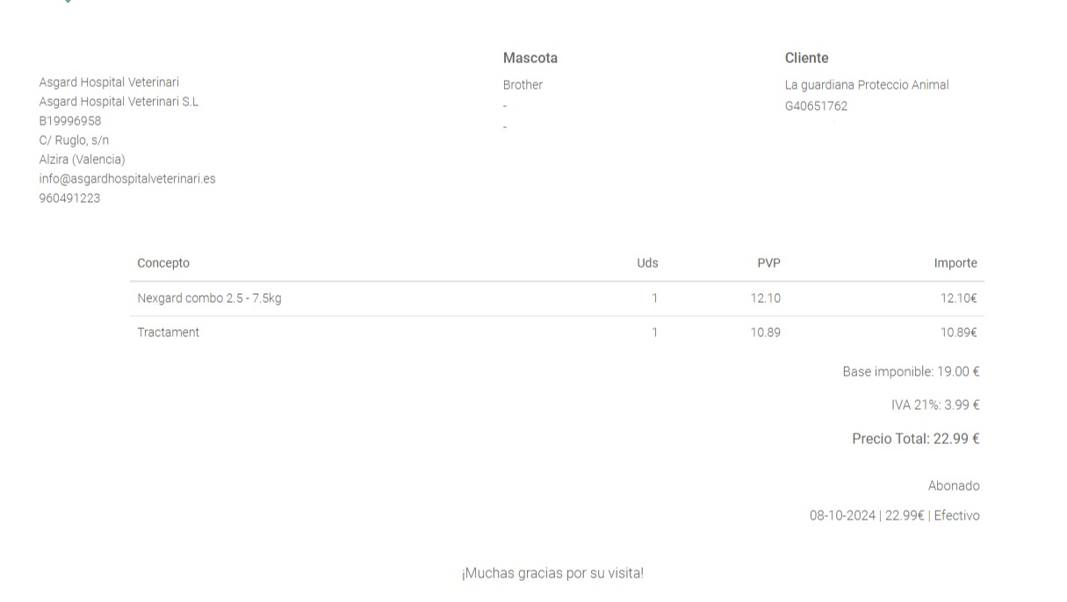1067x602 pixels.
Task: Click the Uds column header
Action: pyautogui.click(x=647, y=263)
